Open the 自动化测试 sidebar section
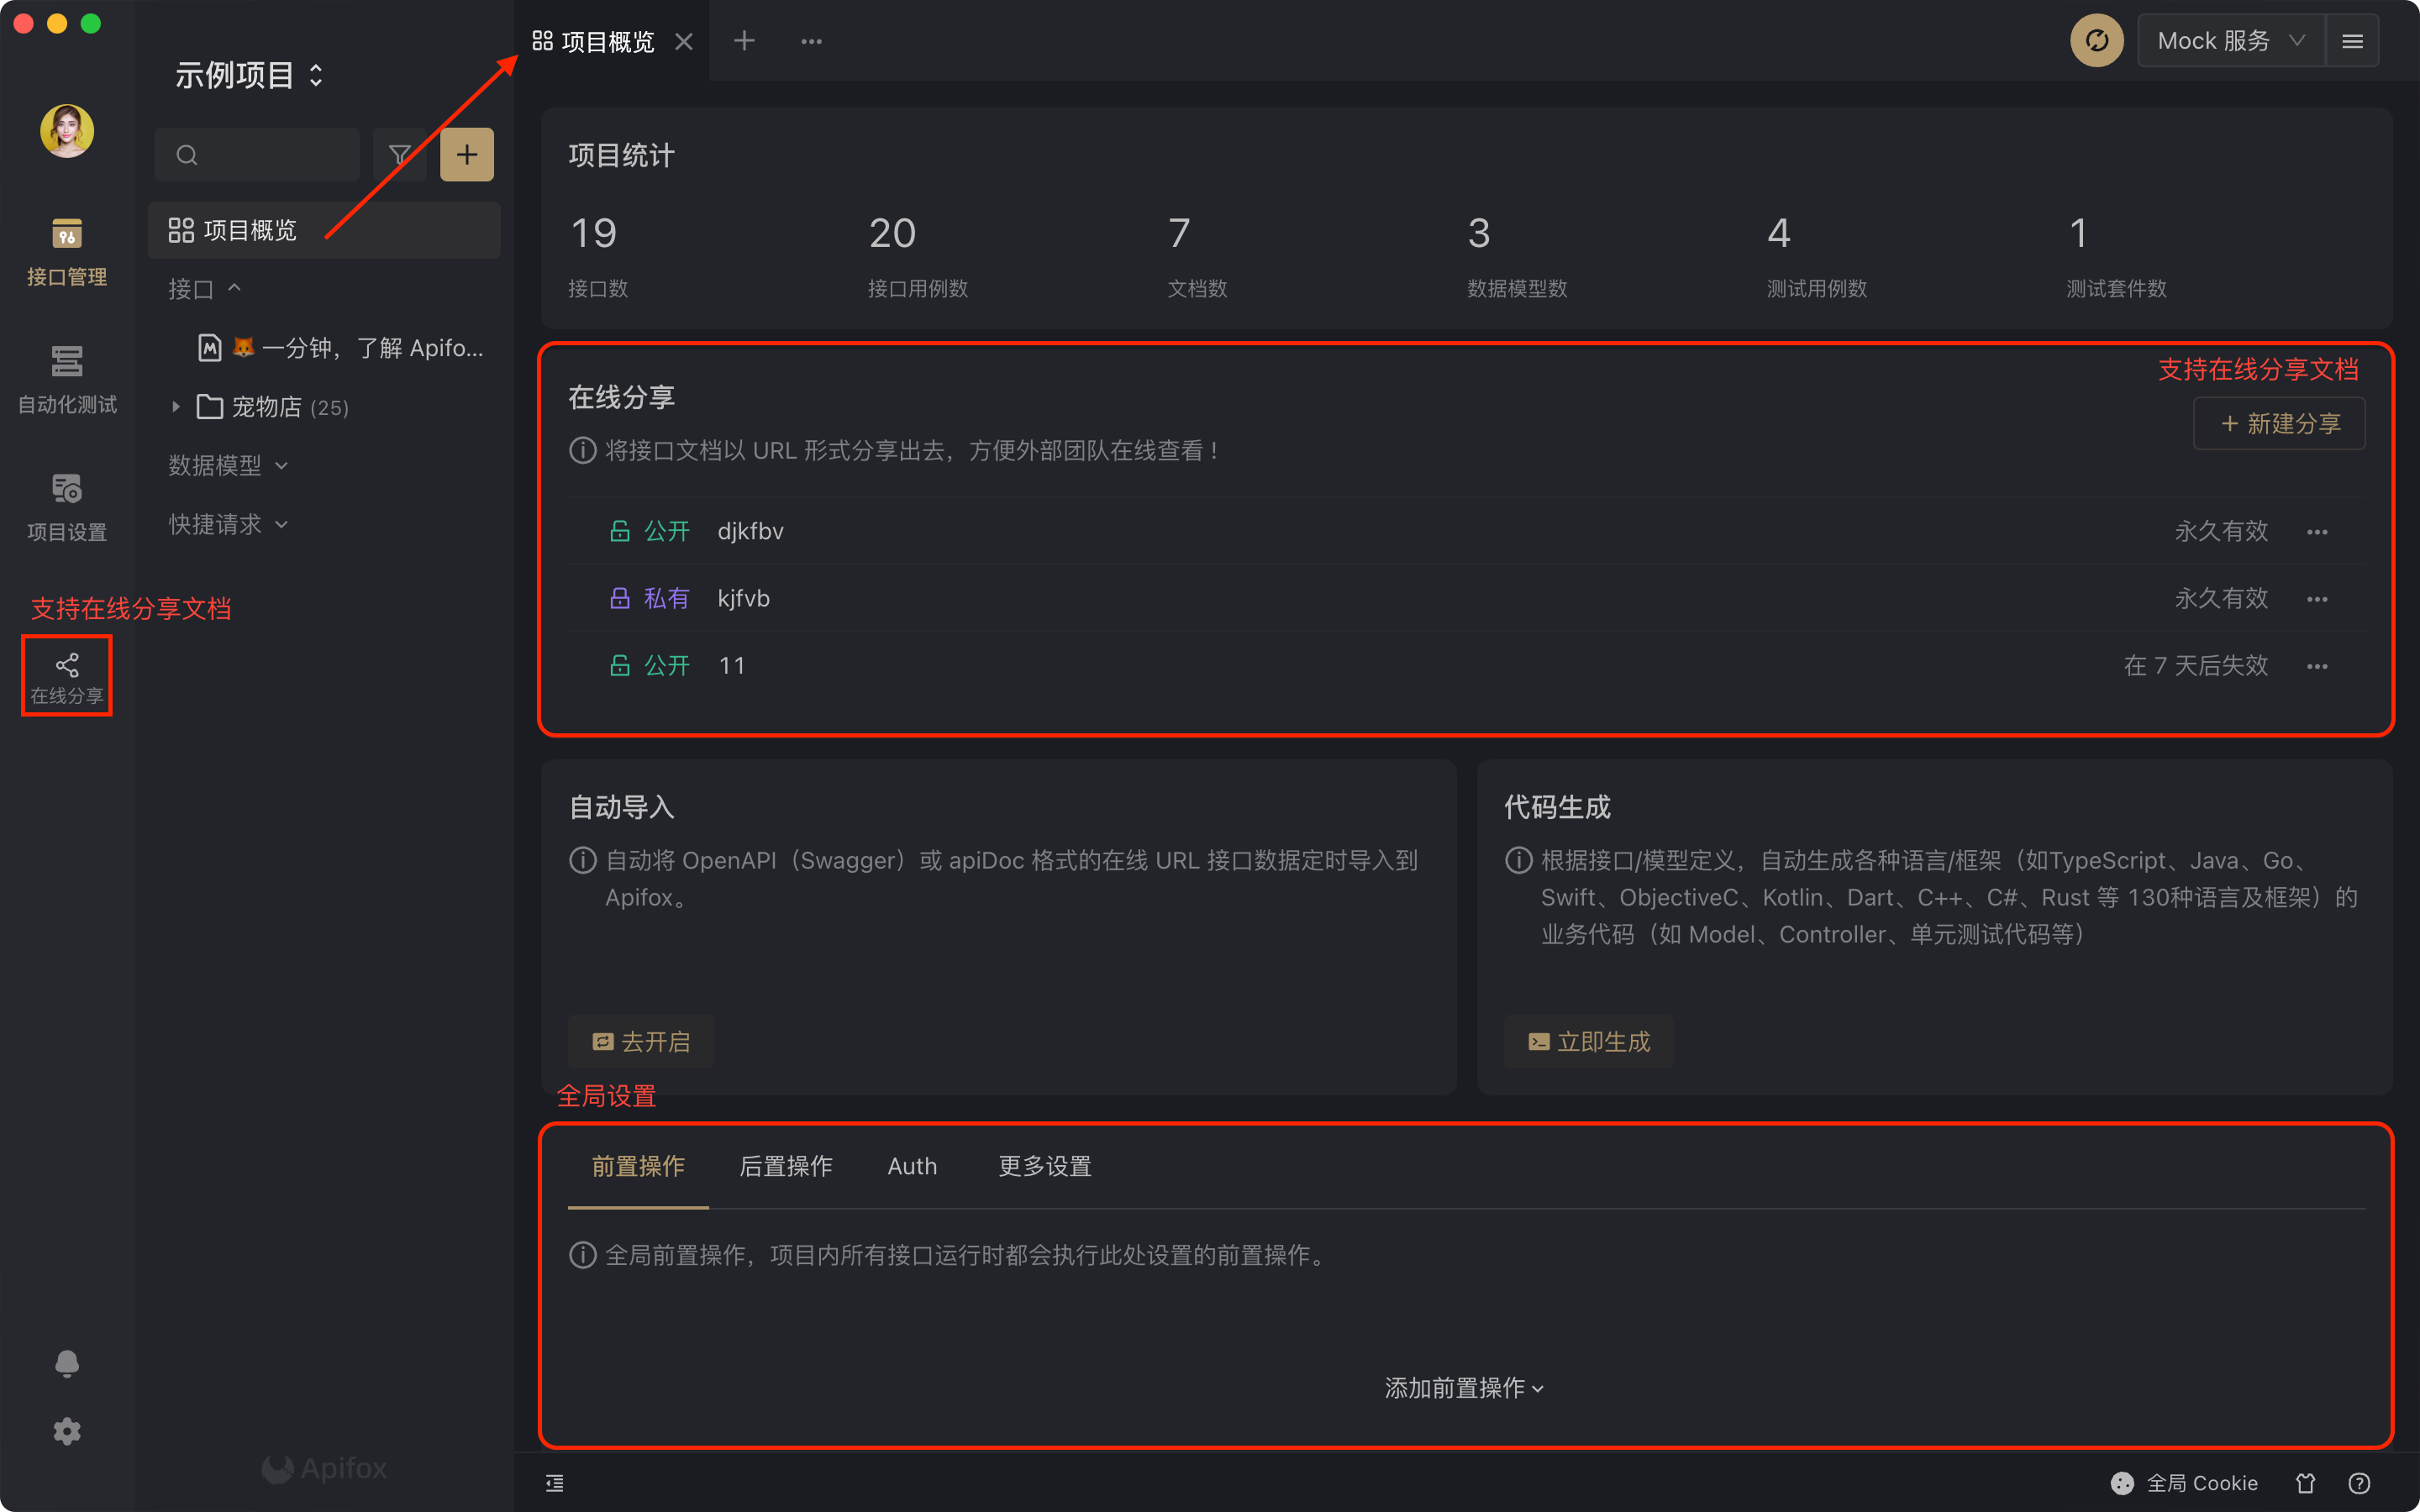The height and width of the screenshot is (1512, 2420). (67, 378)
